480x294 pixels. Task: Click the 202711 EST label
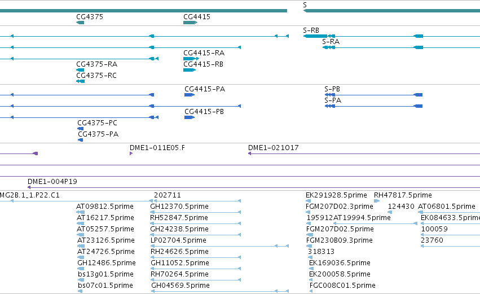coord(168,195)
